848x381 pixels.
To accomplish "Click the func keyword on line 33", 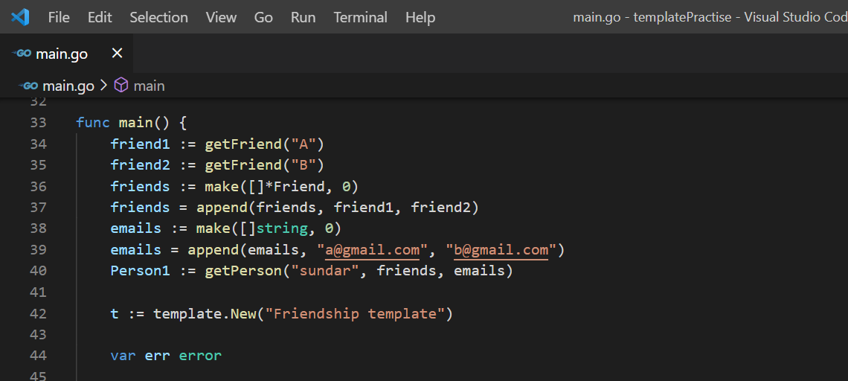I will click(x=93, y=123).
